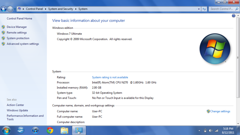The height and width of the screenshot is (135, 240).
Task: Click the search magnifier icon
Action: click(x=237, y=9)
